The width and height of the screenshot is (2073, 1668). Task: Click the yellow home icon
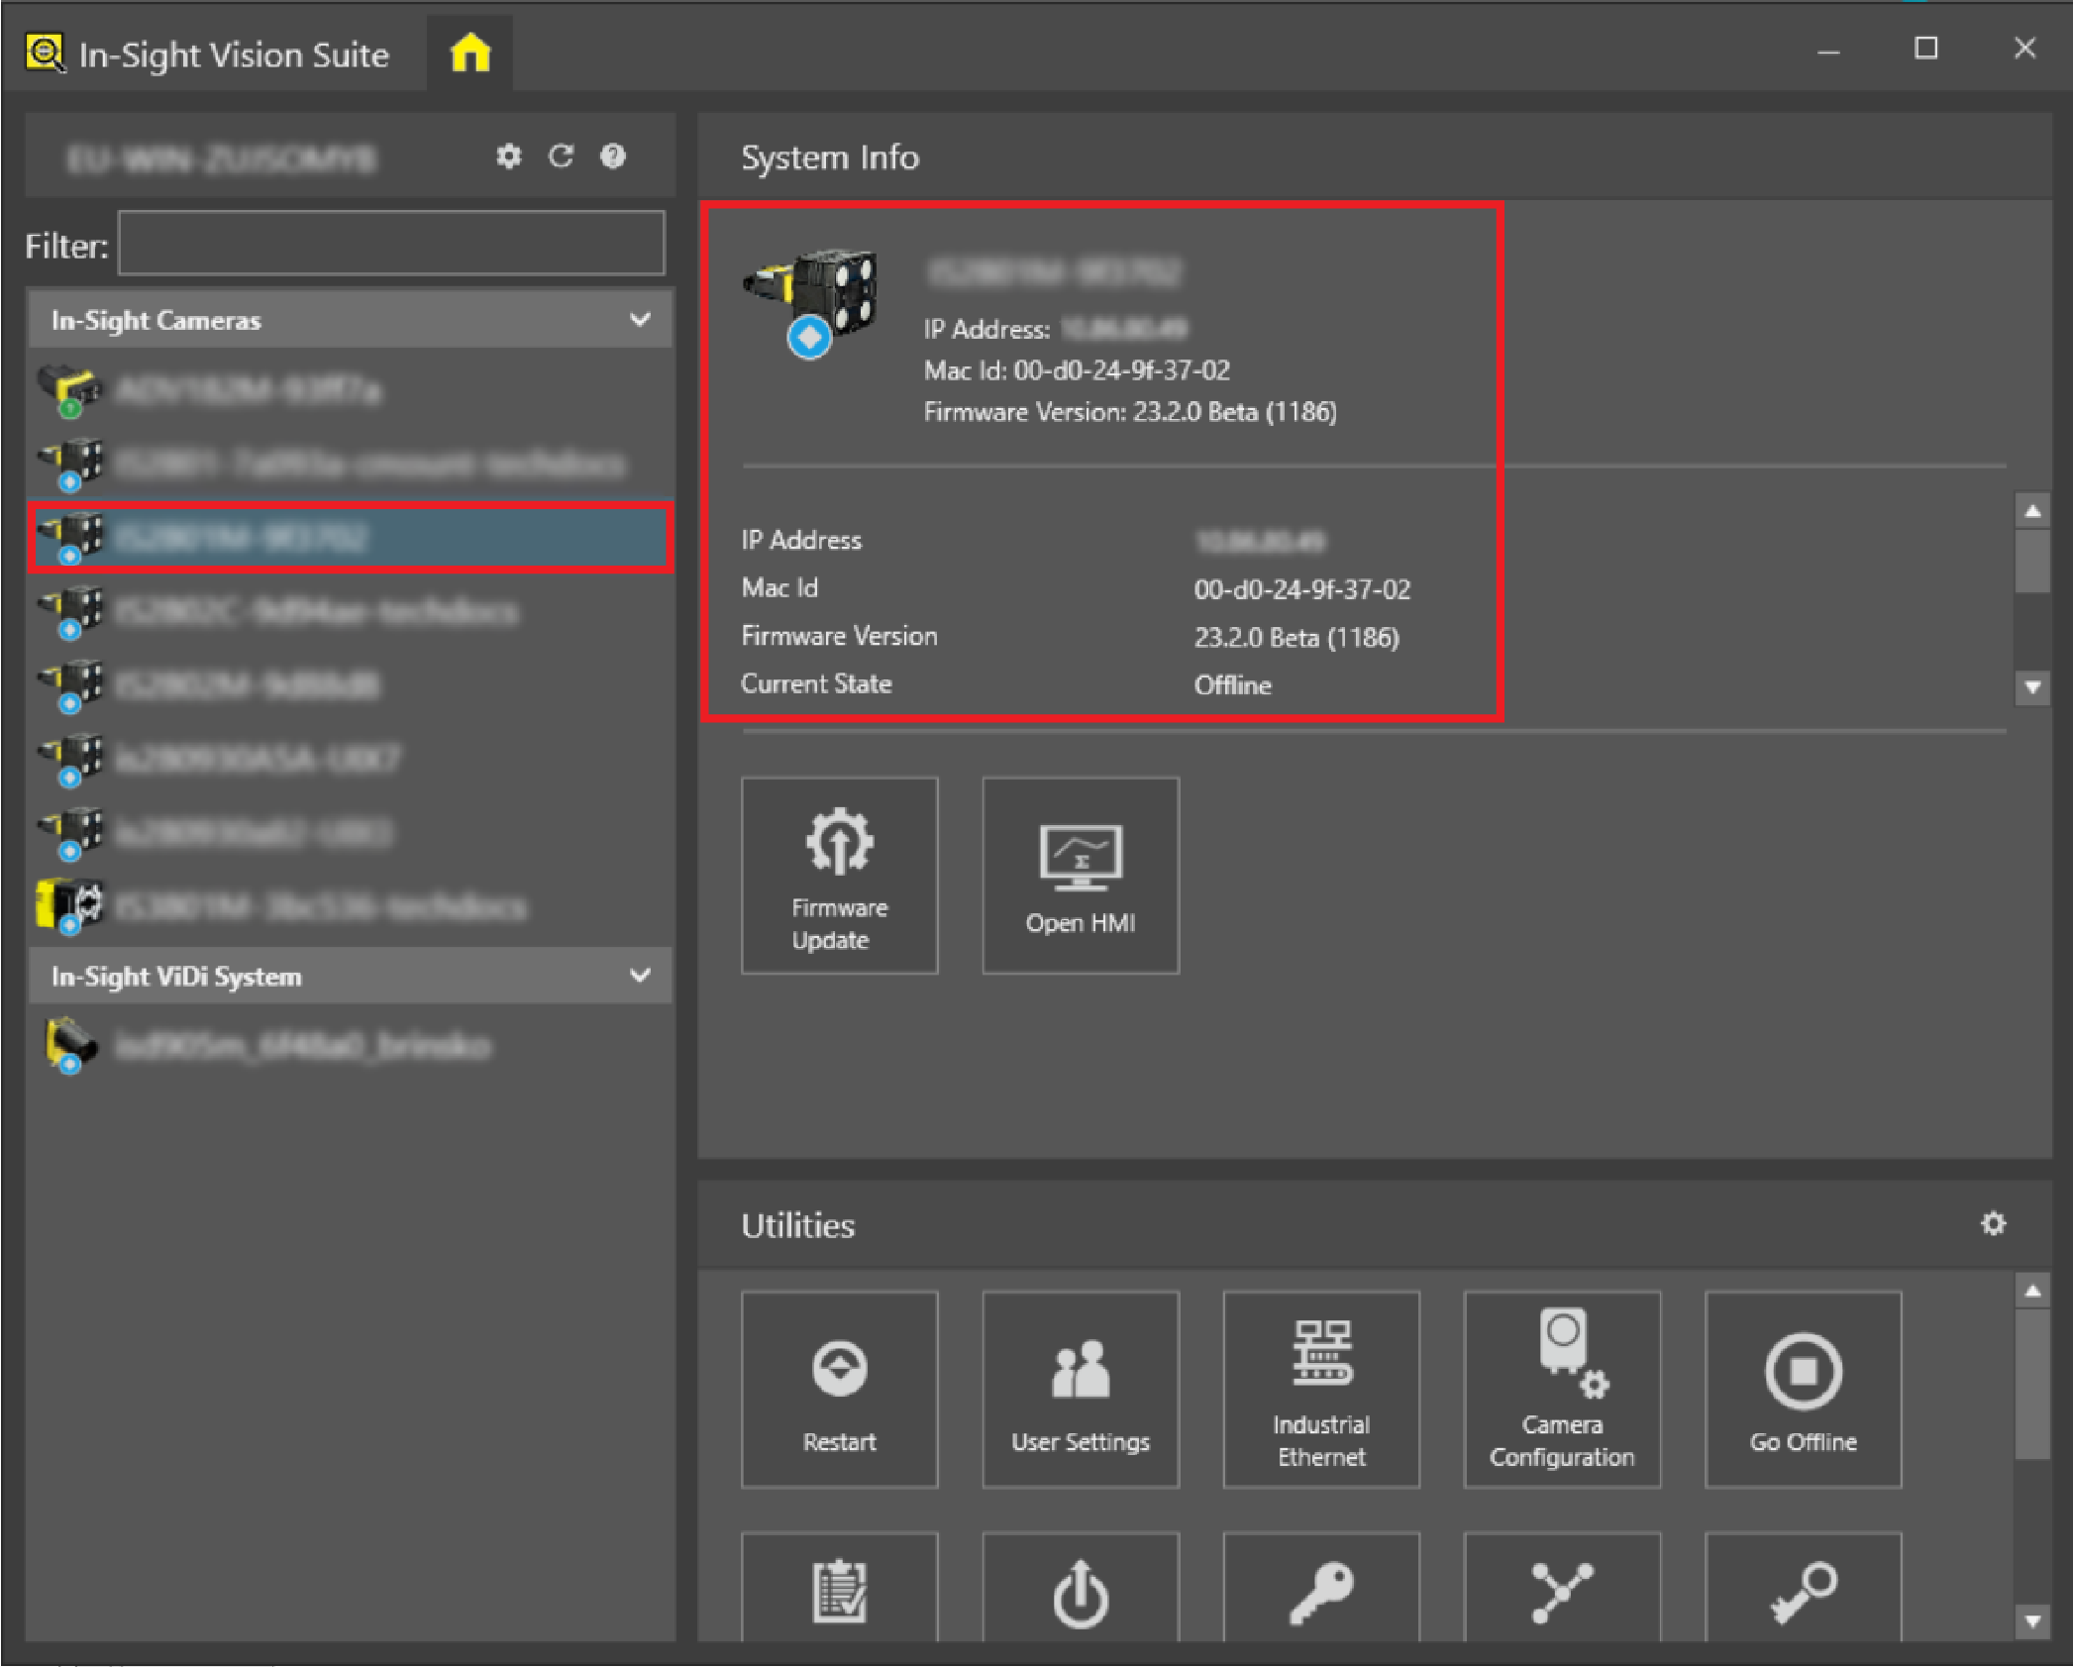point(470,53)
